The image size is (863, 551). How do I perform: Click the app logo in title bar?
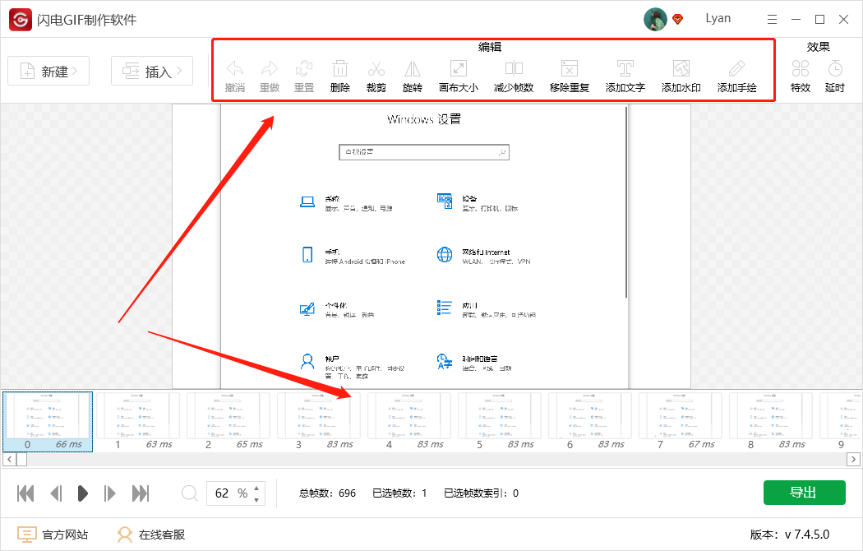tap(21, 20)
